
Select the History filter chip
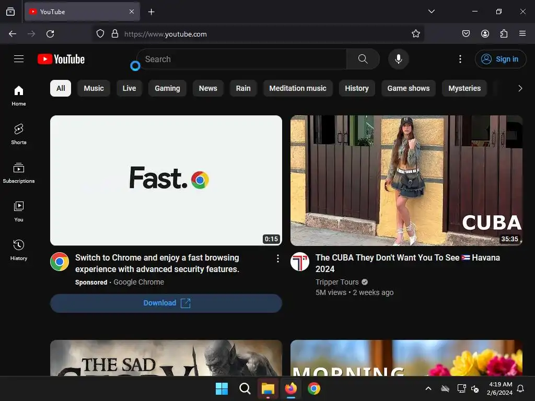coord(357,88)
